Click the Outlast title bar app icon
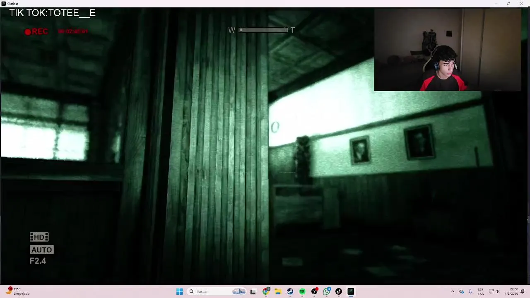530x298 pixels. click(x=3, y=4)
